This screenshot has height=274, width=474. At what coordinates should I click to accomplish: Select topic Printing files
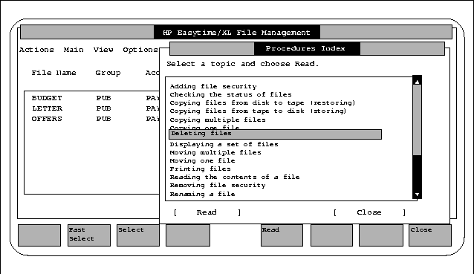[x=200, y=169]
